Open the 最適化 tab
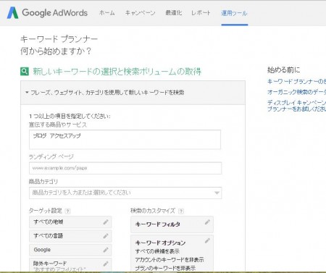This screenshot has height=273, width=326. pyautogui.click(x=174, y=13)
